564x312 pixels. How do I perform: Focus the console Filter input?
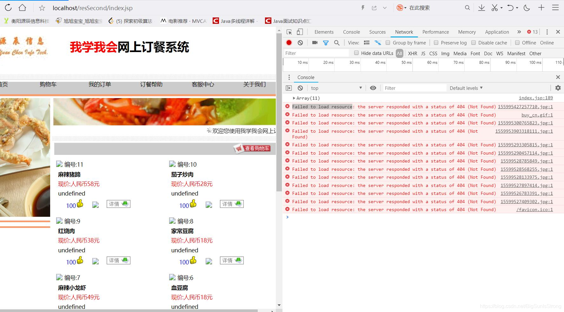click(x=415, y=88)
